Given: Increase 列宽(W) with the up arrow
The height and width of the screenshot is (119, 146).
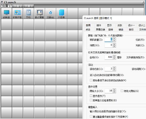Looking at the screenshot, I should [114, 44].
